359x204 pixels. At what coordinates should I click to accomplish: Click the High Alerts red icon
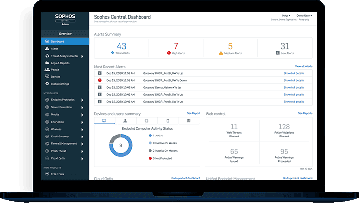pos(169,53)
